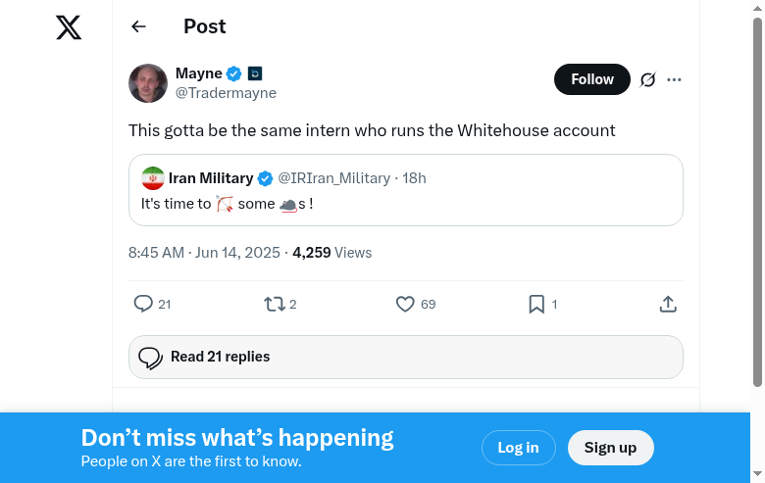765x483 pixels.
Task: Like the post with heart icon
Action: tap(405, 304)
